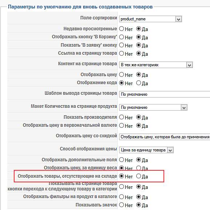Select 'Нет' for 'Отображать дополнительные поля'
210x210 pixels.
121,160
